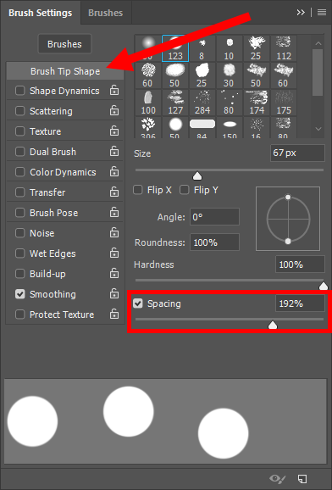Choose the brush tip preset labeled 284
The height and width of the screenshot is (490, 332).
[202, 103]
